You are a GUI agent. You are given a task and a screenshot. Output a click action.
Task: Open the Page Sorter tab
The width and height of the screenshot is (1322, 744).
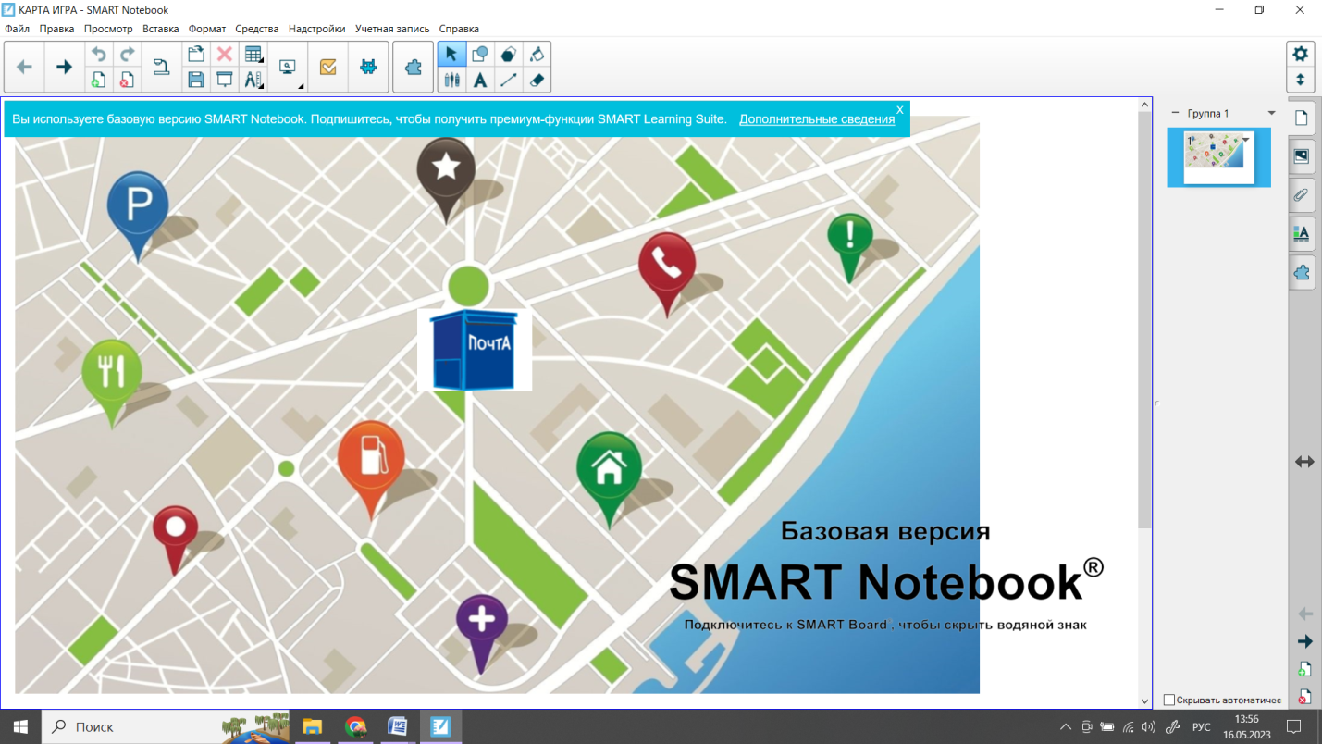coord(1302,118)
